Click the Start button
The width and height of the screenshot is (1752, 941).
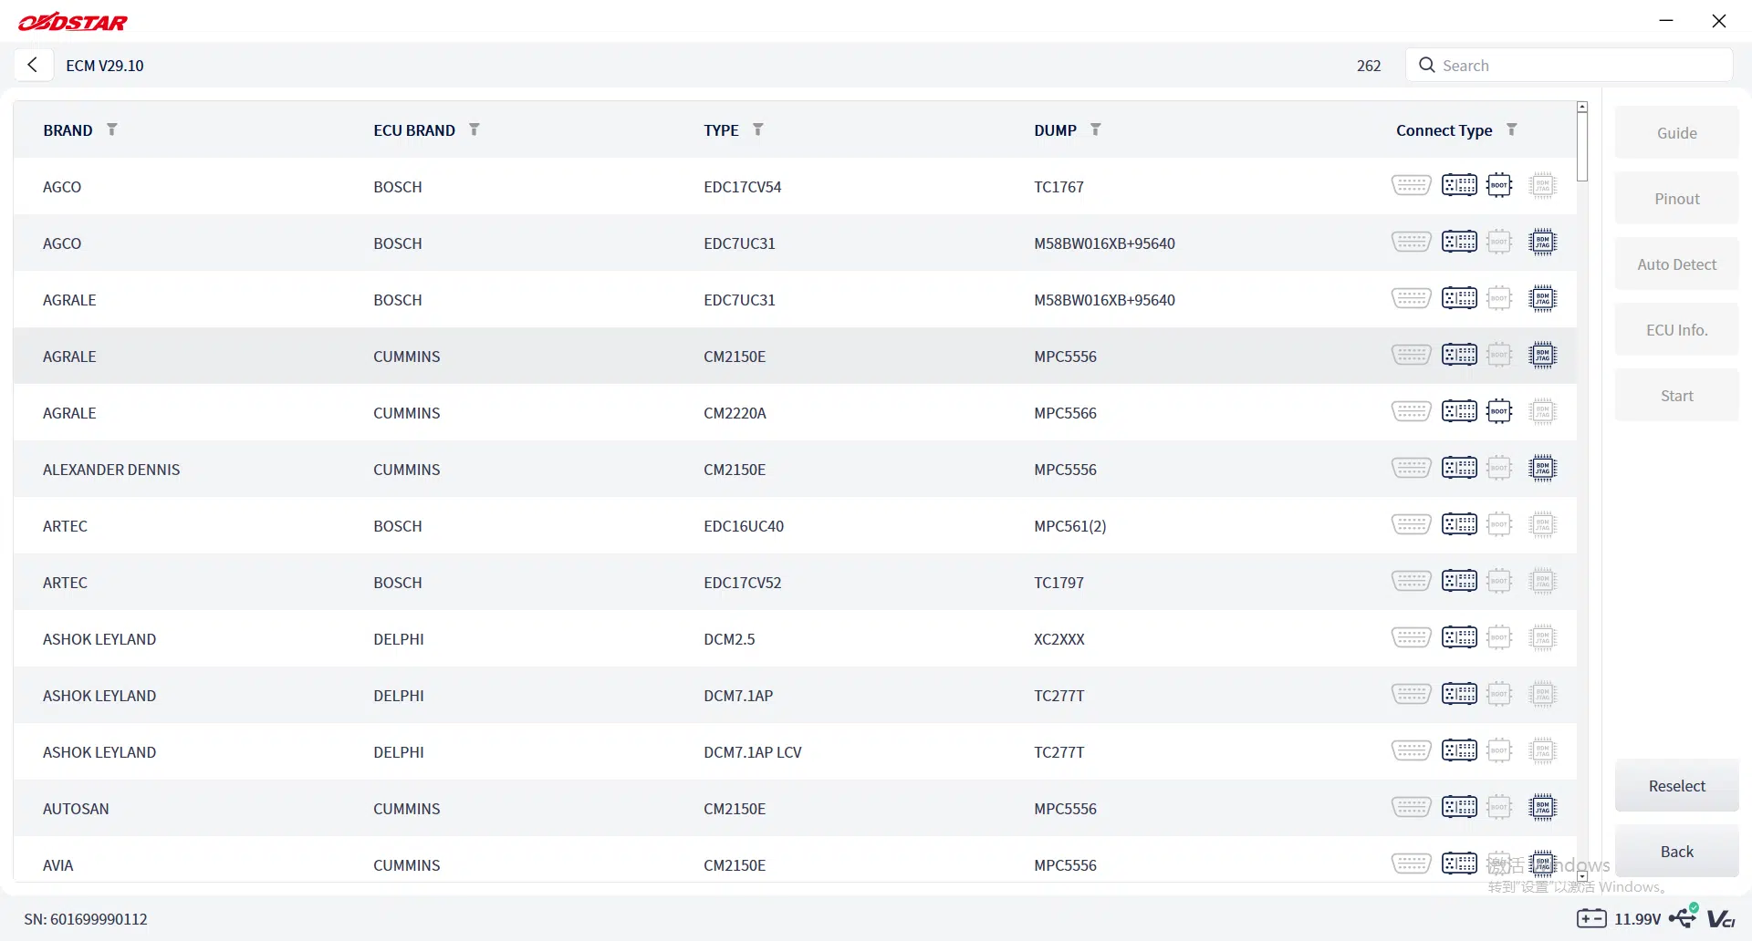click(x=1677, y=396)
